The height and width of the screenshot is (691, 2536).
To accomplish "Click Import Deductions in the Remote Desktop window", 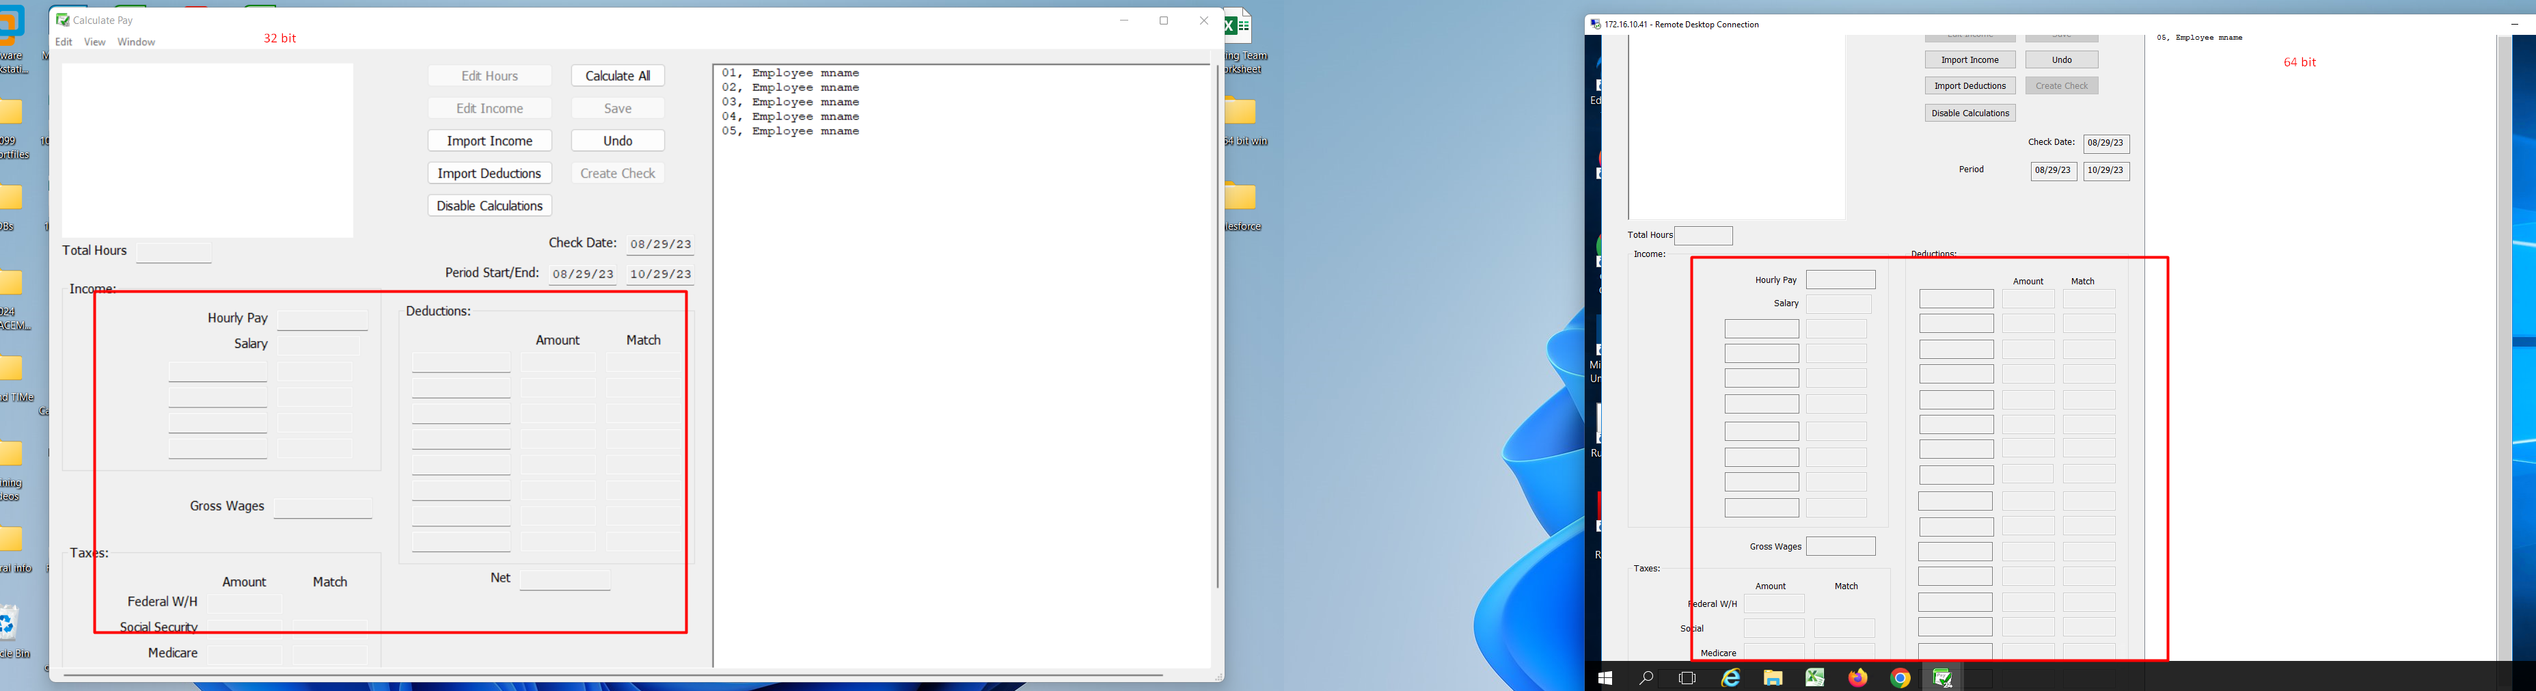I will [1970, 85].
